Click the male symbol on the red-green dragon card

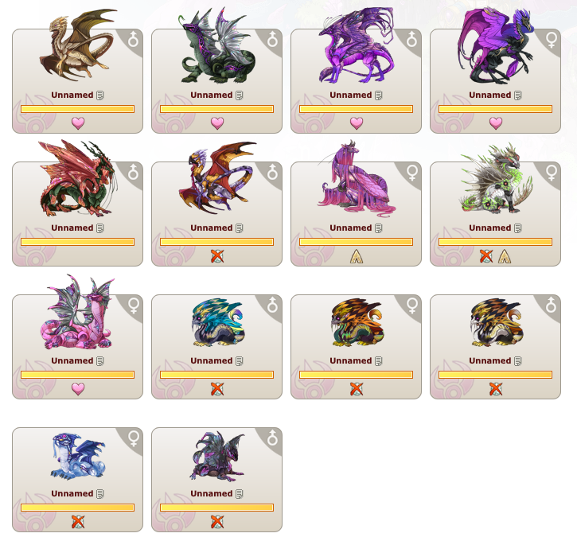[x=133, y=172]
